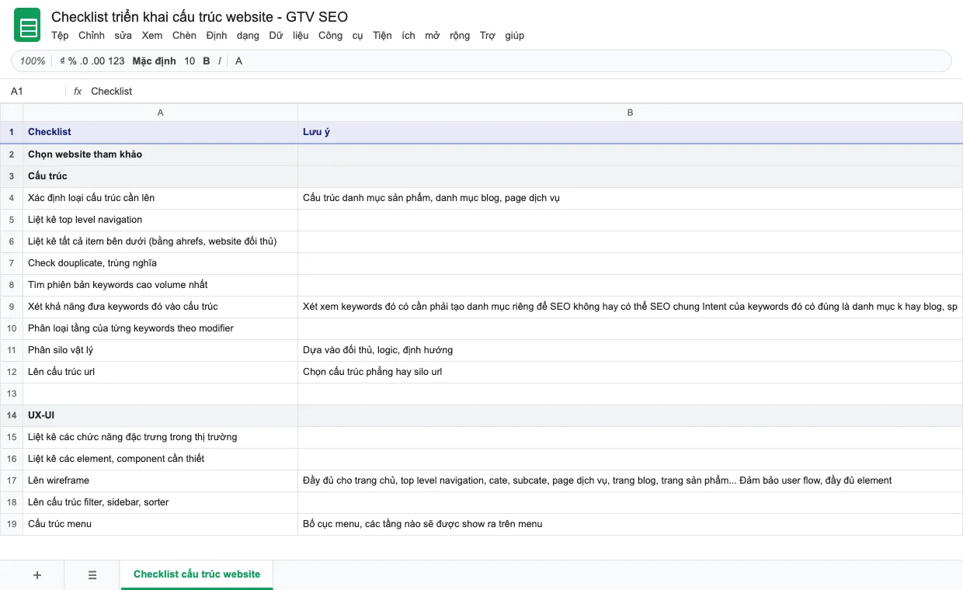
Task: Click the document title text
Action: 200,16
